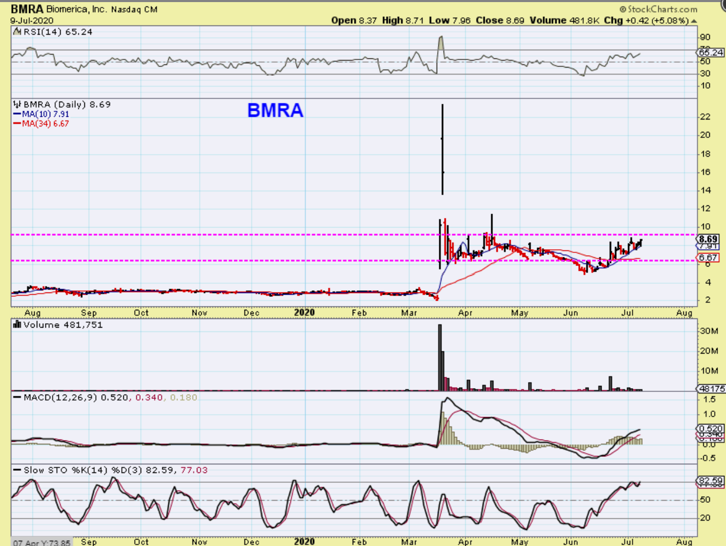
Task: Click the bar icon beside Volume 481,751
Action: 17,324
